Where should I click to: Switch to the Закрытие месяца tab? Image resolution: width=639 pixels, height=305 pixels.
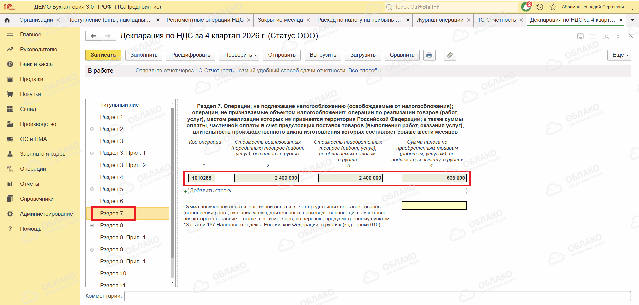(280, 20)
